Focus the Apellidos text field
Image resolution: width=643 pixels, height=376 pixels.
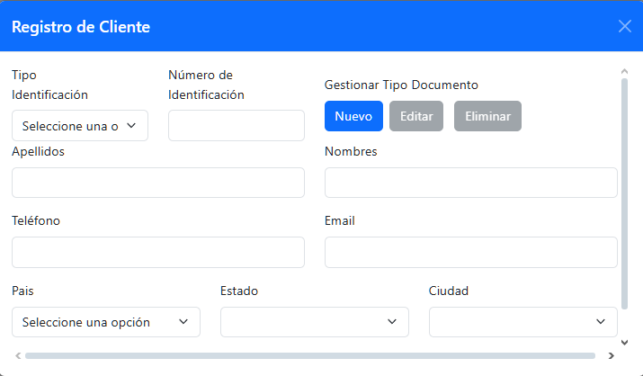click(158, 183)
